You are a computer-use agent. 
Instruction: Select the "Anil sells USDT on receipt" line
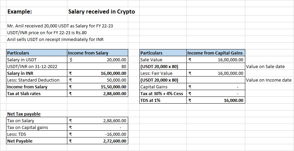point(55,39)
